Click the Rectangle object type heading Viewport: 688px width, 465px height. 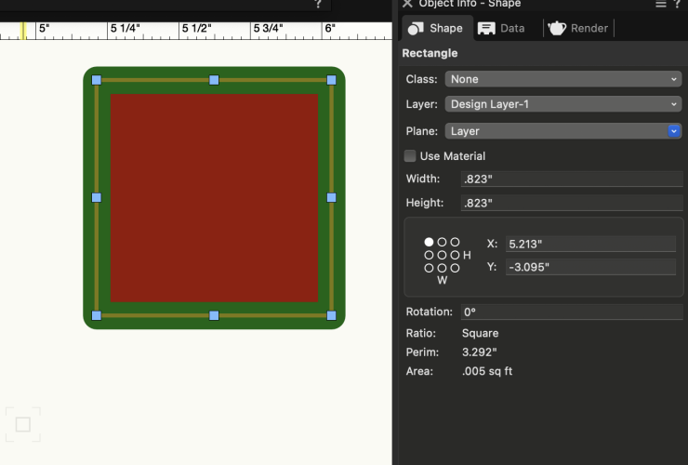430,53
